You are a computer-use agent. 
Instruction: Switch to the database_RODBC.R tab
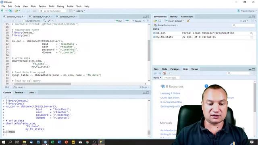(x=41, y=17)
